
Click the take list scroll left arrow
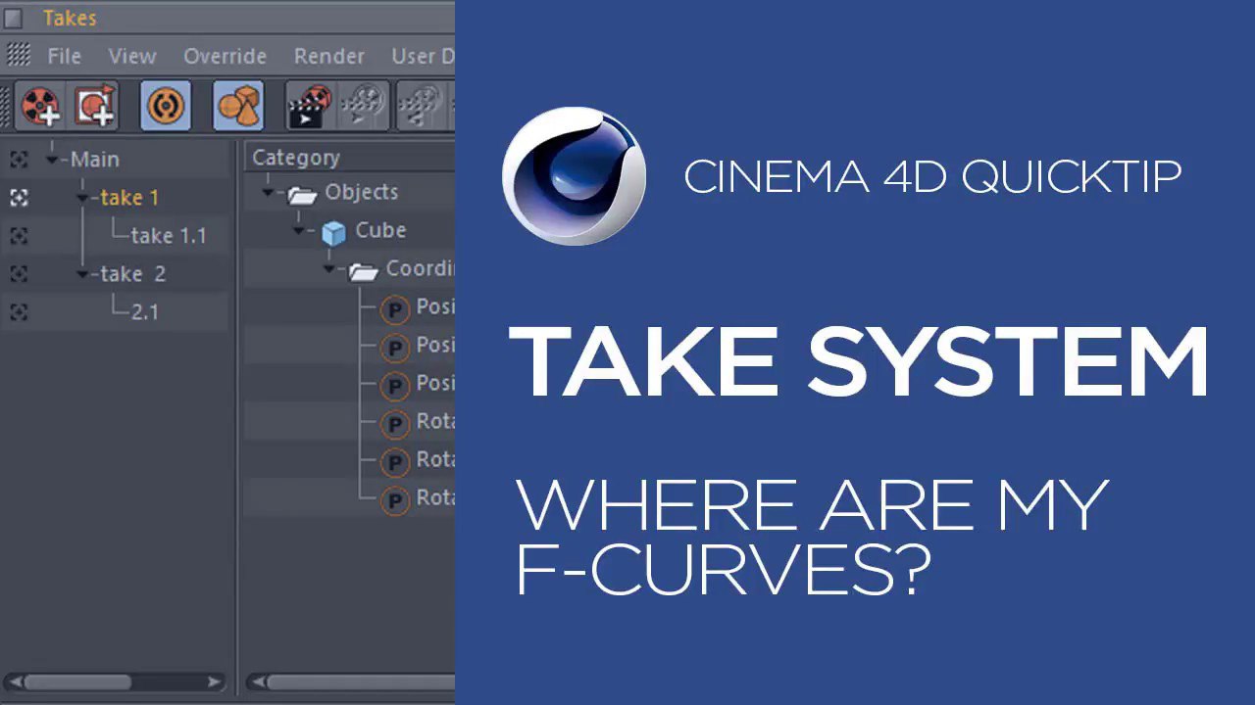click(14, 681)
